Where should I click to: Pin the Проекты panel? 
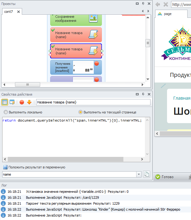[143, 4]
